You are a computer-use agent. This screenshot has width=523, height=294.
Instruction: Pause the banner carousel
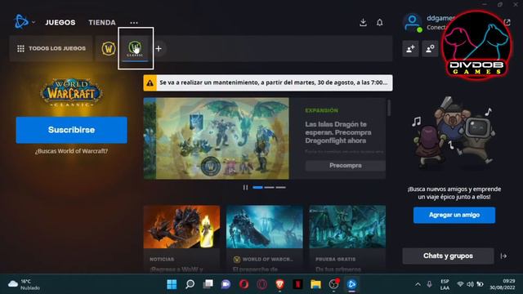point(245,187)
